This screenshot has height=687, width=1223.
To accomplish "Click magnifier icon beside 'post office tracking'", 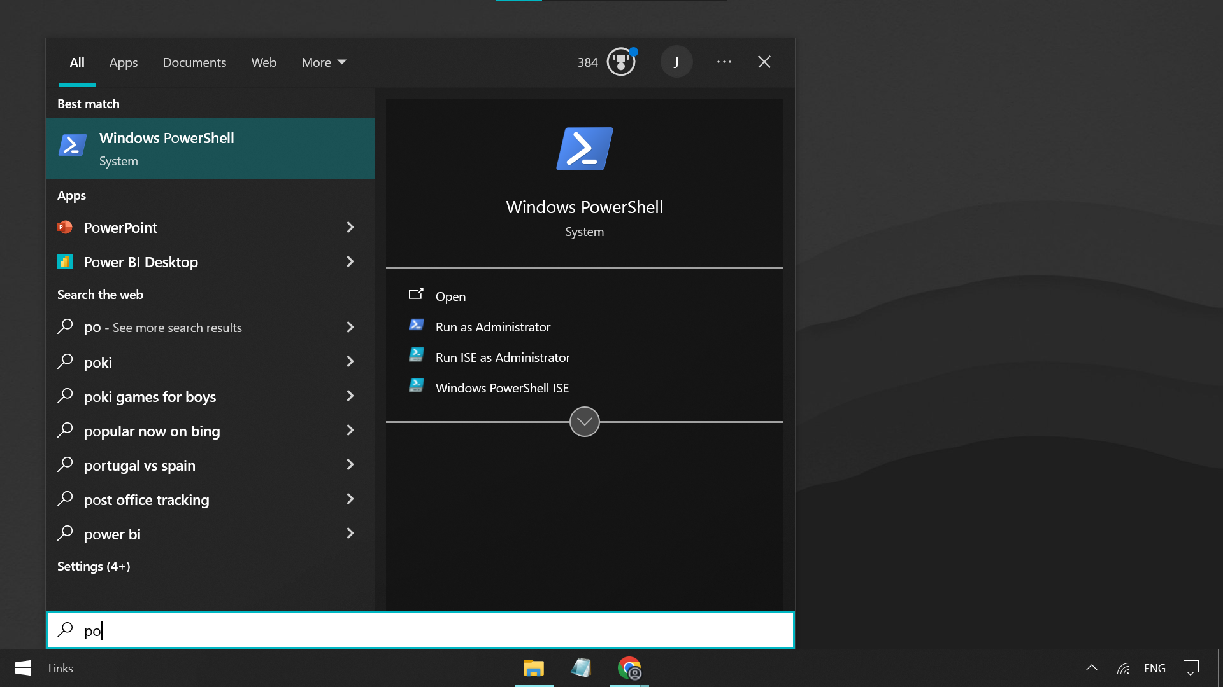I will coord(65,499).
